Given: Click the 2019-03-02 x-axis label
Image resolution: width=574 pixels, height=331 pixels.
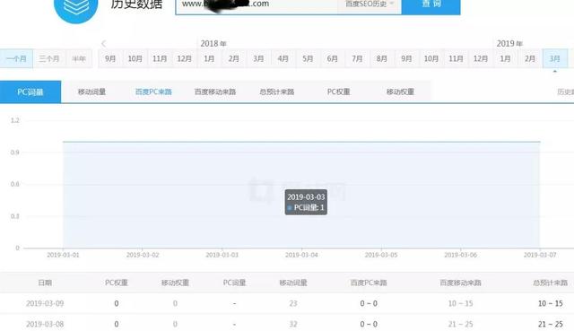Looking at the screenshot, I should pos(143,255).
